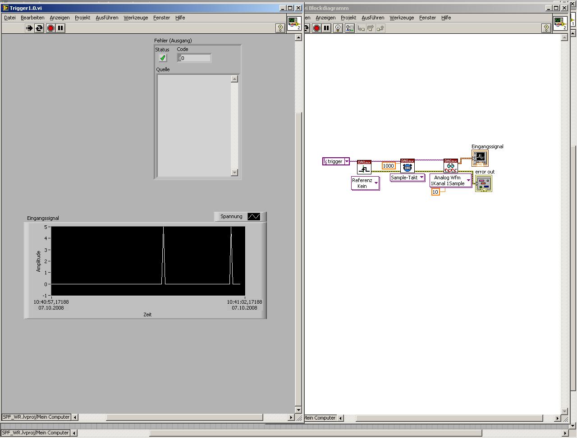This screenshot has width=577, height=438.
Task: Click Blockdiagramm horizontal scroll right arrow
Action: [557, 418]
